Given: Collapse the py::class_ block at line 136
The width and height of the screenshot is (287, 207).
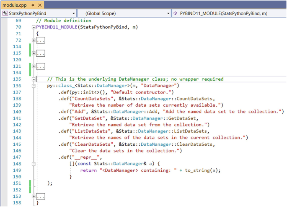Looking at the screenshot, I should (x=34, y=86).
